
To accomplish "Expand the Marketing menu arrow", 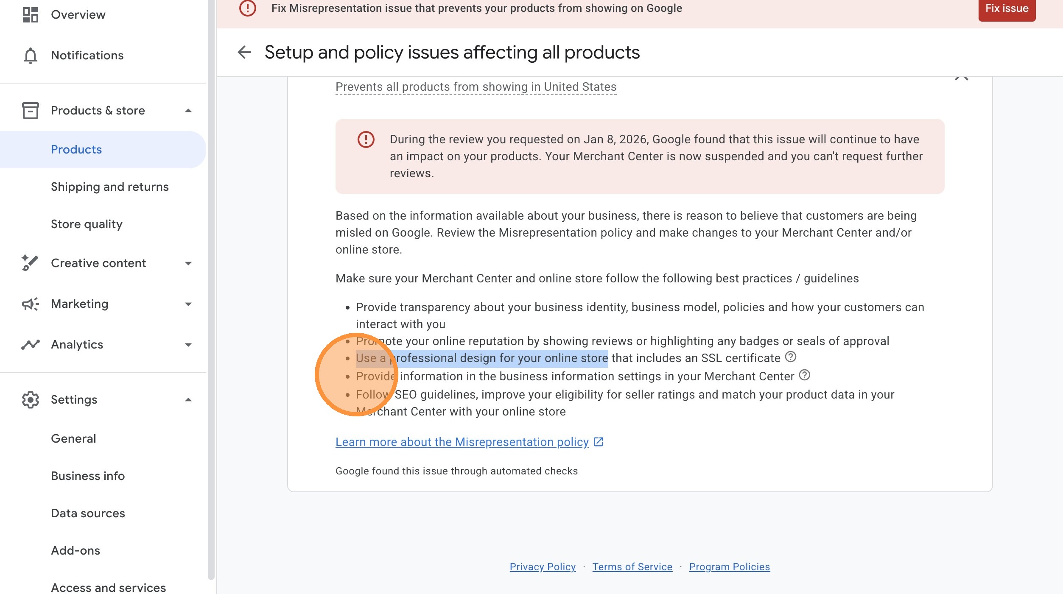I will pos(188,304).
